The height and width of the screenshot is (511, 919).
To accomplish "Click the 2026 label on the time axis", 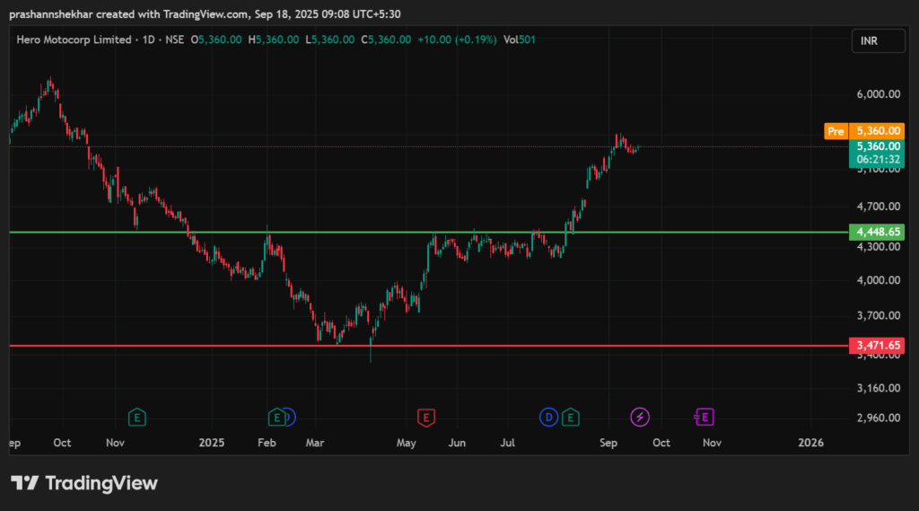I will tap(810, 443).
